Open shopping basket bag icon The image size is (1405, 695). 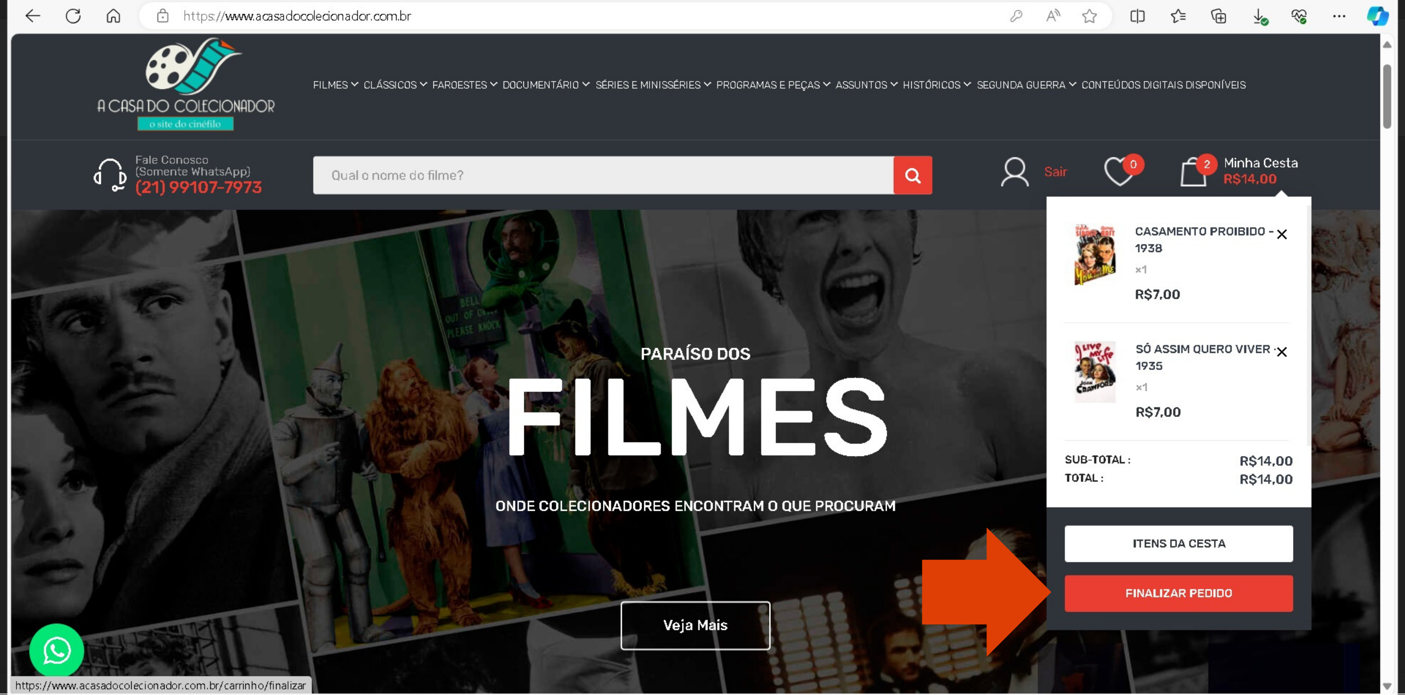point(1194,172)
